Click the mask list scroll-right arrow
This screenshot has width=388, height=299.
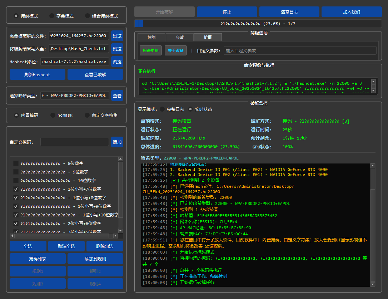[x=115, y=236]
